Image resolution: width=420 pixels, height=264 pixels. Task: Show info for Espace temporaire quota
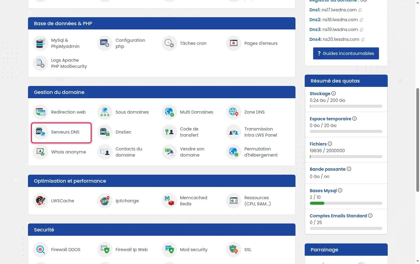(x=355, y=118)
